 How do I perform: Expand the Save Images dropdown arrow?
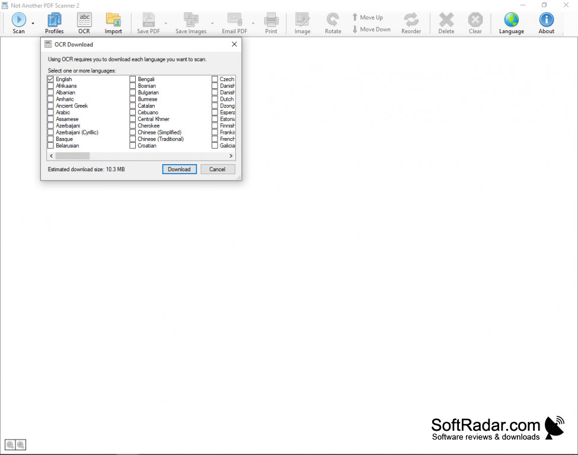(212, 23)
